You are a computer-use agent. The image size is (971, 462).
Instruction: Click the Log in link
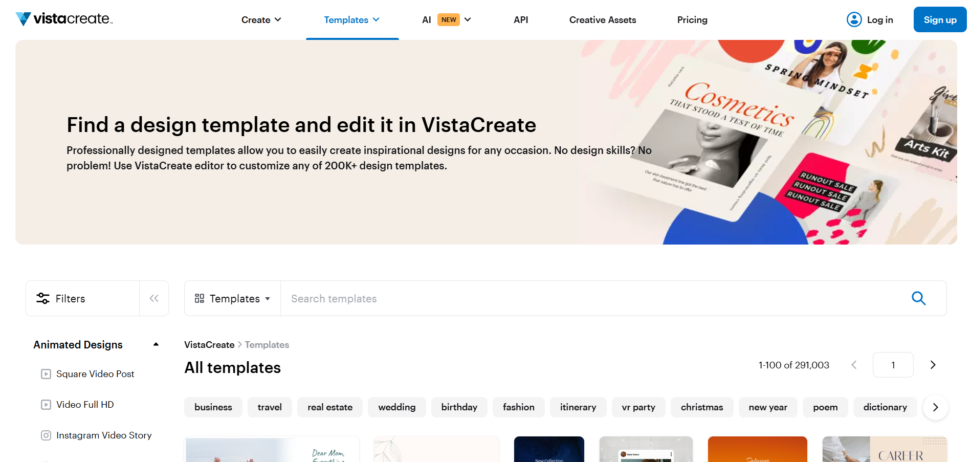pos(880,20)
